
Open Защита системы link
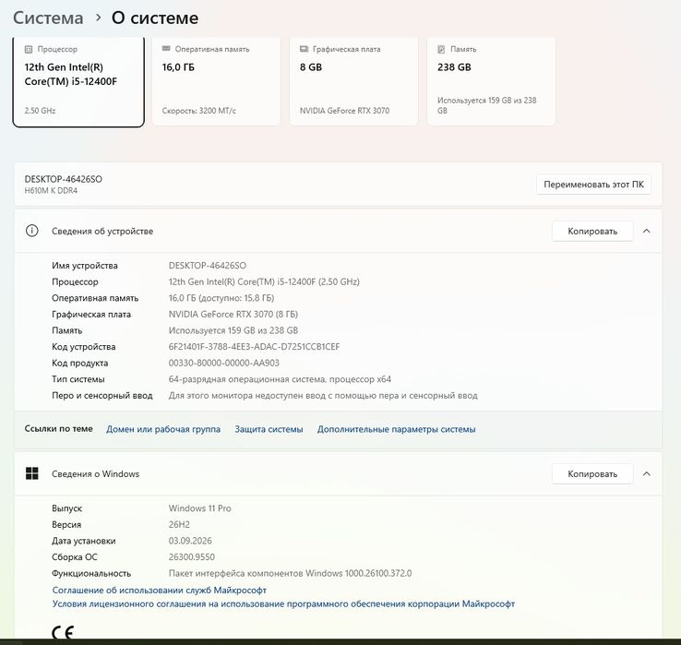pyautogui.click(x=269, y=429)
